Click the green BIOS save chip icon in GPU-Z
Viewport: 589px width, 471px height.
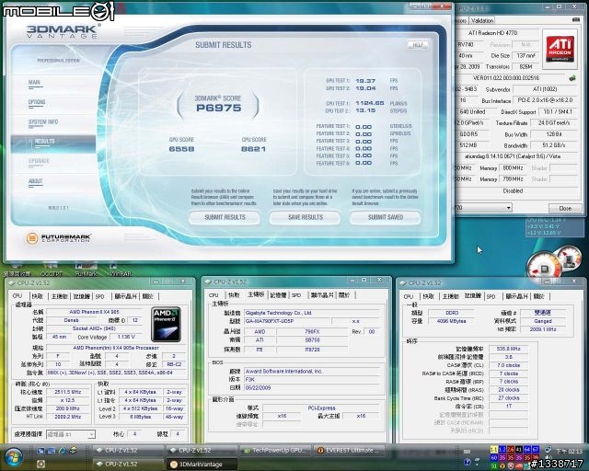(572, 78)
